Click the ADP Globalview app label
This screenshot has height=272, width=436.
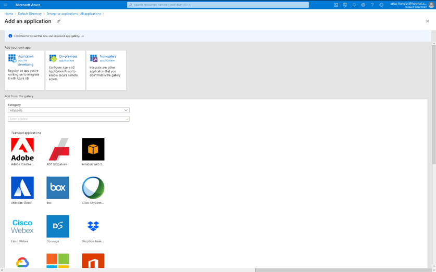click(x=57, y=164)
